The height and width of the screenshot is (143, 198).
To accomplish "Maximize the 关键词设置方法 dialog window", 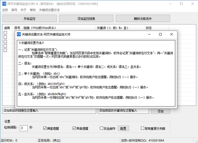I will (160, 34).
